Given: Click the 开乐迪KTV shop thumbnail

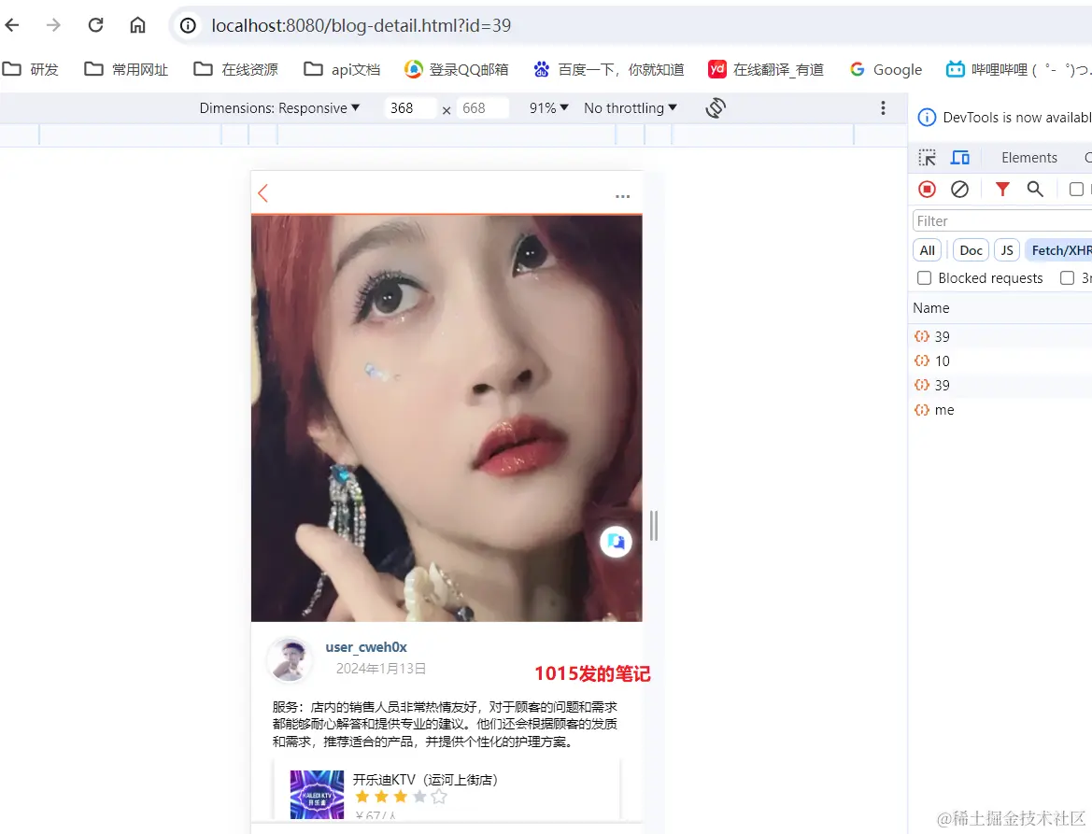Looking at the screenshot, I should [317, 795].
